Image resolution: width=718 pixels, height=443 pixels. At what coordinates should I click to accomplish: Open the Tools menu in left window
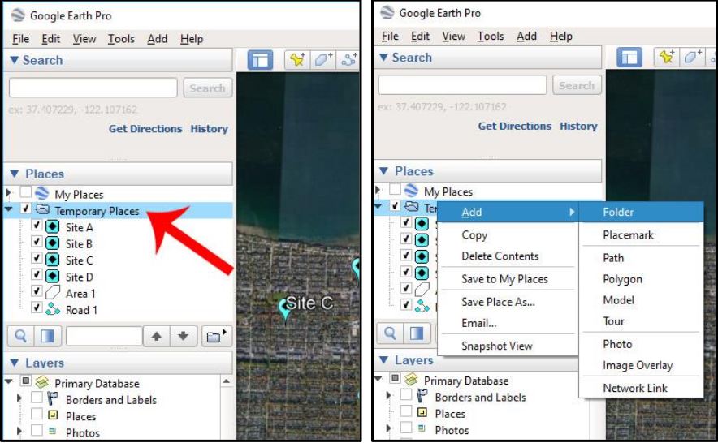(121, 39)
